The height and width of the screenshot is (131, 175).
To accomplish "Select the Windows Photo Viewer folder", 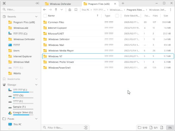I will pyautogui.click(x=108, y=62).
